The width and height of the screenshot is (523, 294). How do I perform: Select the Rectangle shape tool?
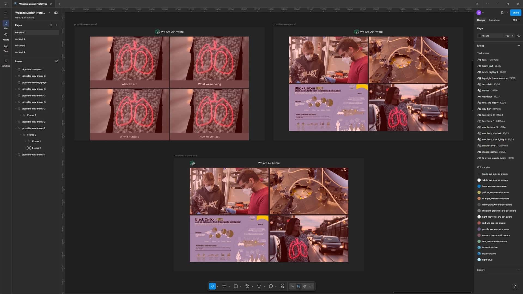pyautogui.click(x=236, y=286)
